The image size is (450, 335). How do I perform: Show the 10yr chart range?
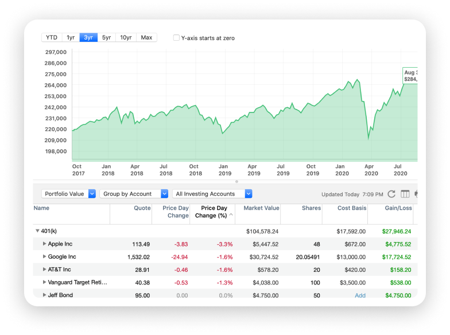point(126,38)
